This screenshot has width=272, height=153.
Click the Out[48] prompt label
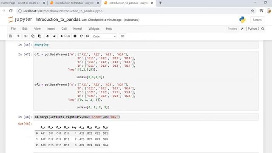coord(25,124)
